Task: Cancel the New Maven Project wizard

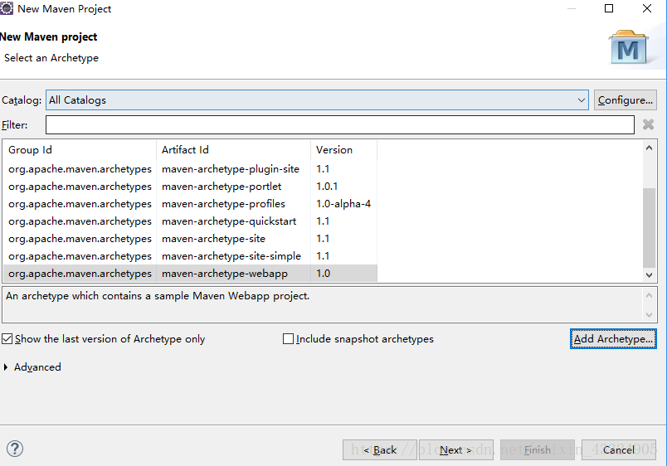Action: [x=619, y=450]
